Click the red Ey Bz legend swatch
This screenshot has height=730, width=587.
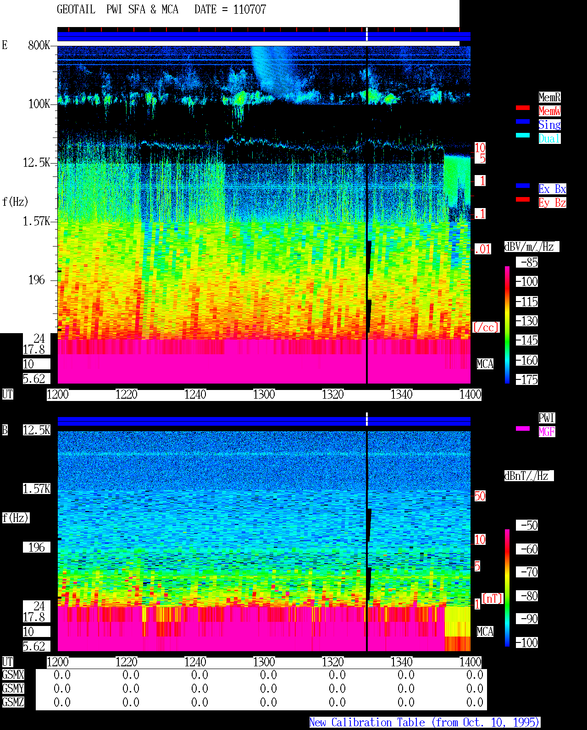[x=523, y=199]
